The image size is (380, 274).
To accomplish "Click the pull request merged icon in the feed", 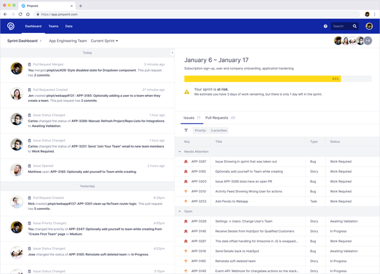I will tap(29, 65).
